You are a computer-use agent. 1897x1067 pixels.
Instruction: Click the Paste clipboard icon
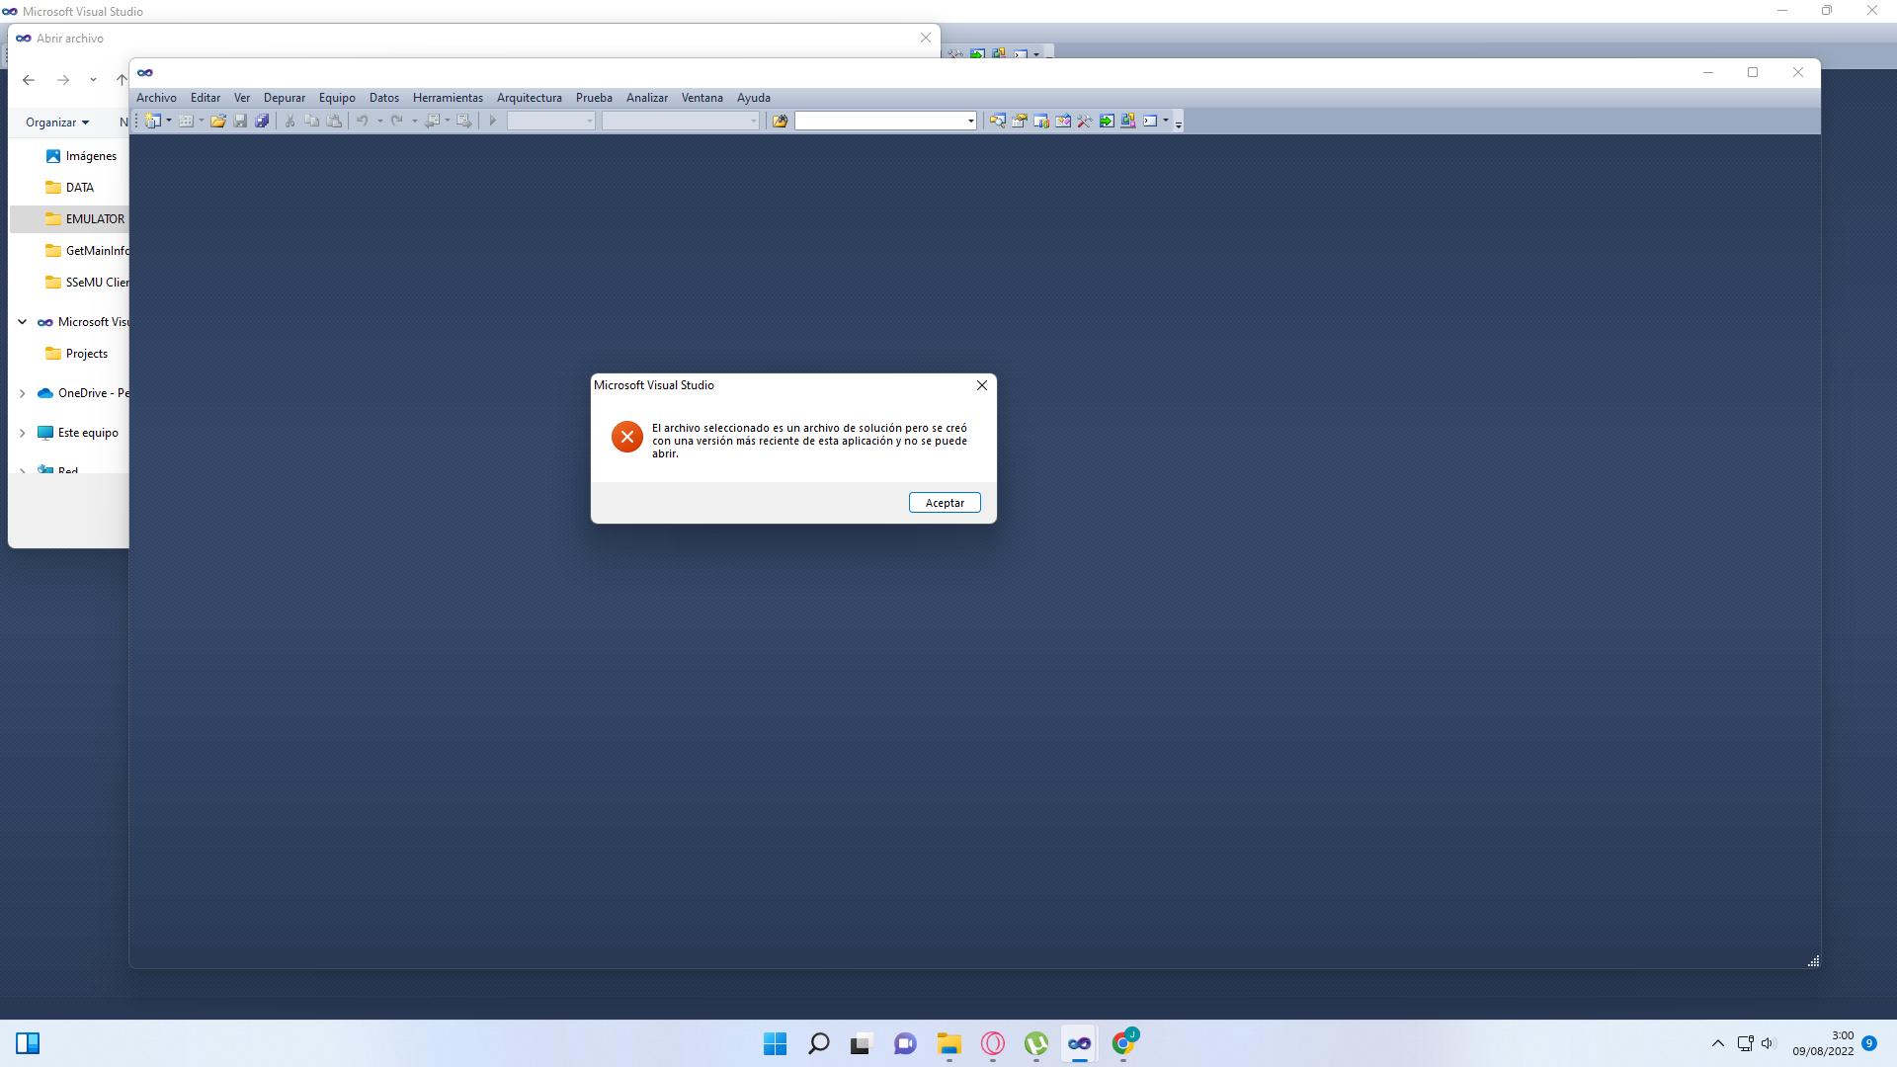[x=334, y=121]
